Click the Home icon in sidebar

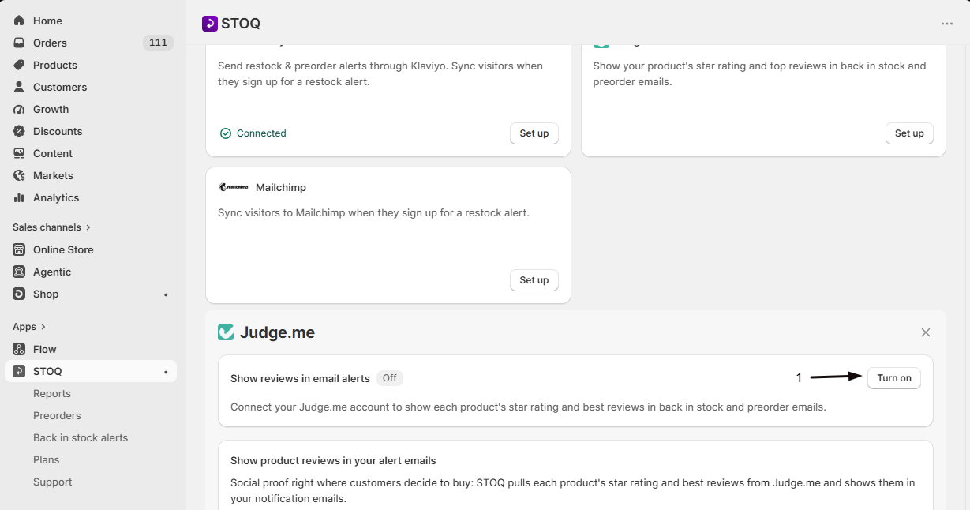pyautogui.click(x=19, y=21)
